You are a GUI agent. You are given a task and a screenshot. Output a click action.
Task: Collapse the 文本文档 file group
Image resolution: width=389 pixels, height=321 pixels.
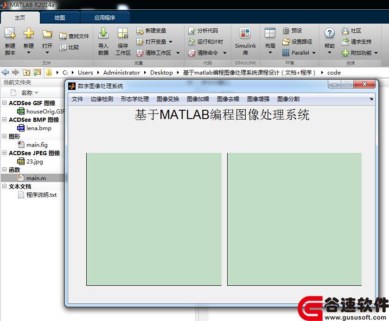pos(5,186)
